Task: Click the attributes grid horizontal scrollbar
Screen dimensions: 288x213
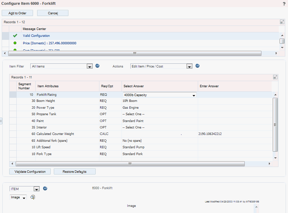Action: pyautogui.click(x=130, y=164)
